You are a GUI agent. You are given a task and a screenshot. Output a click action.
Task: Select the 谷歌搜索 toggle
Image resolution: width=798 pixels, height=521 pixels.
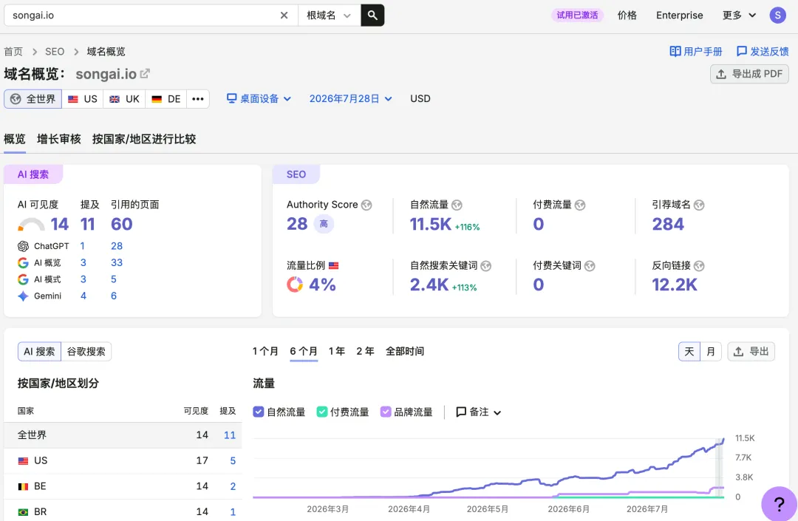(86, 352)
